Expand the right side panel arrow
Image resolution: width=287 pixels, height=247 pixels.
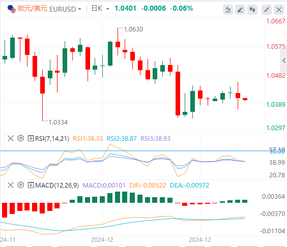[284, 60]
